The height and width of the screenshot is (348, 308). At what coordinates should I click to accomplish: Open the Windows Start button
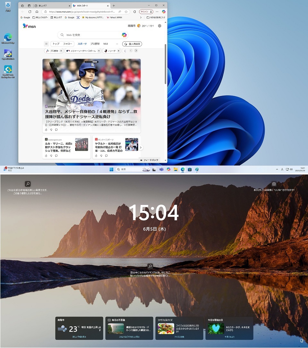click(x=111, y=169)
